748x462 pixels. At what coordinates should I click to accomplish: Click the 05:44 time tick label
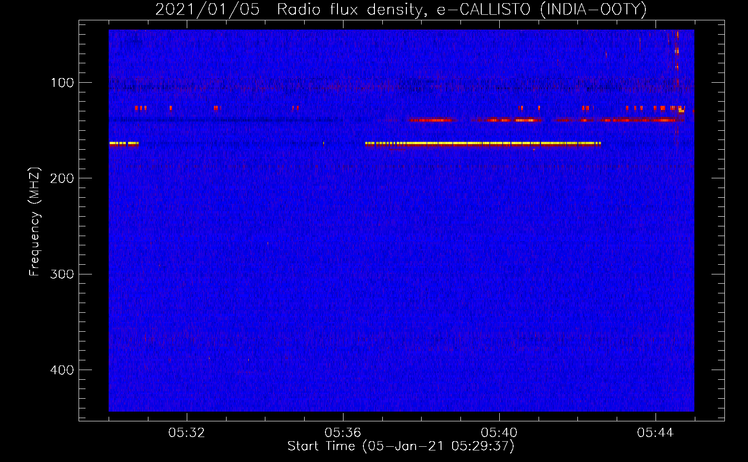click(656, 433)
